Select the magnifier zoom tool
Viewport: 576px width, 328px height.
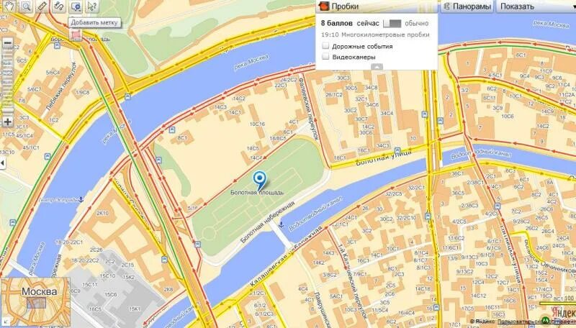26,6
